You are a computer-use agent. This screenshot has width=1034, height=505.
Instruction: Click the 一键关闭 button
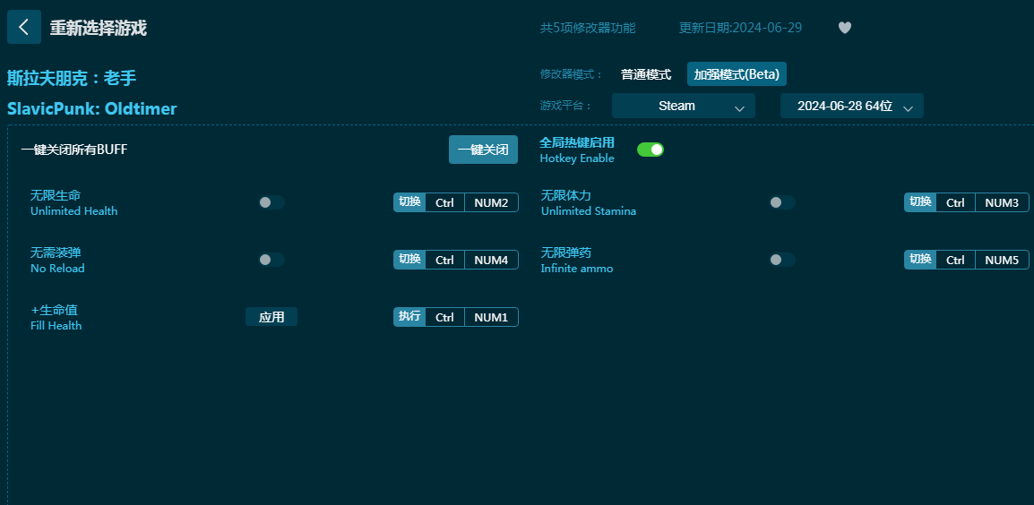(483, 150)
